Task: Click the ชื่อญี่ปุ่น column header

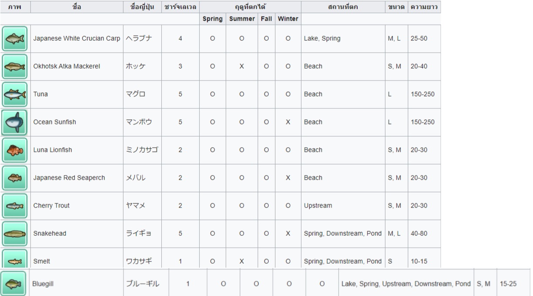Action: coord(143,7)
